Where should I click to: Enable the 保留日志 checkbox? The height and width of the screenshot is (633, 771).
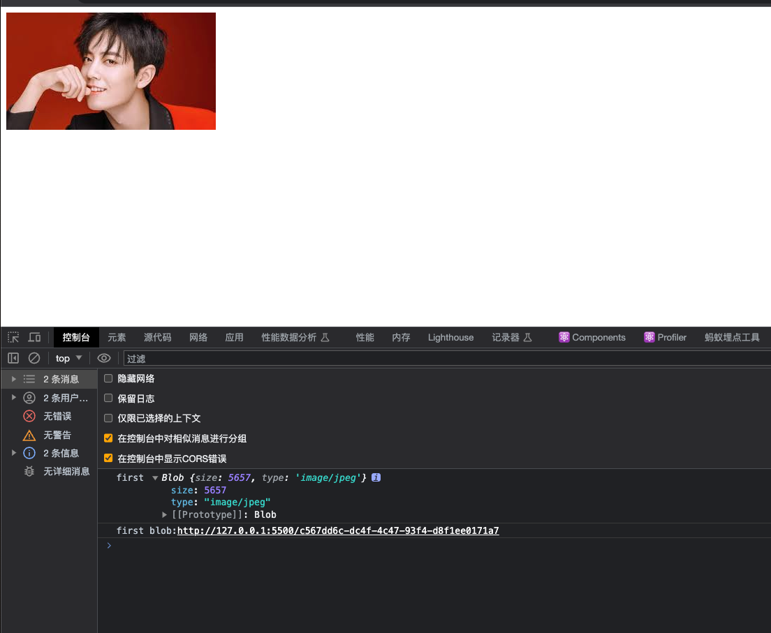[x=108, y=398]
